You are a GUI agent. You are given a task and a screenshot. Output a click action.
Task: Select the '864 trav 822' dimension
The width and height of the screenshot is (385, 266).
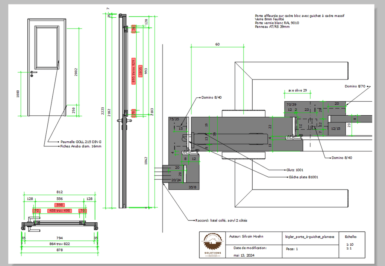tap(60, 244)
